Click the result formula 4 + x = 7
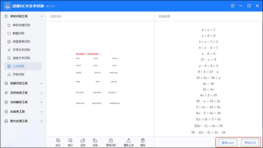Screen dimensions: 263x148 click(x=208, y=30)
